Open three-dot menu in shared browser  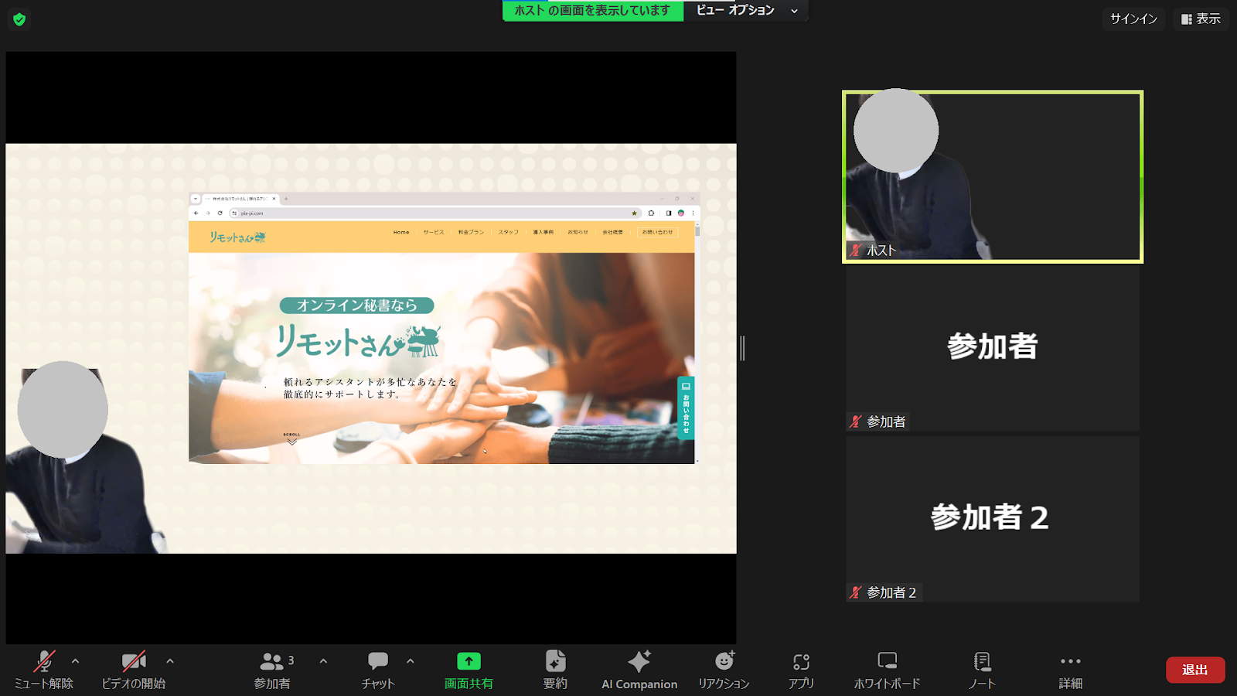point(693,213)
